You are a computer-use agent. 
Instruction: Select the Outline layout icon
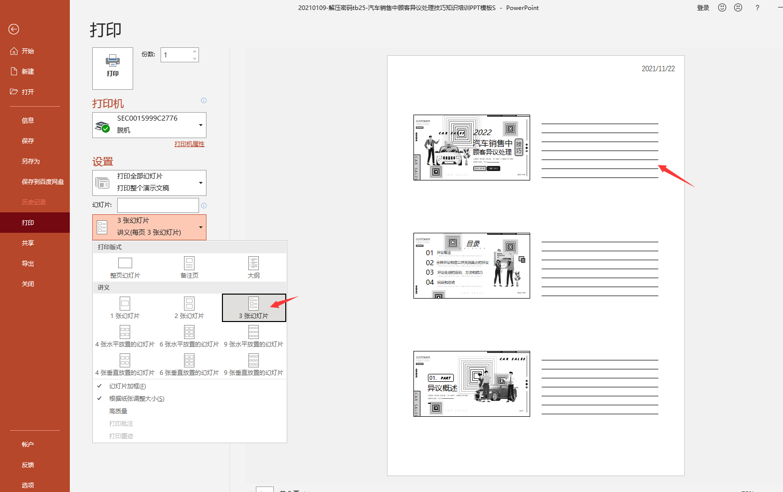tap(253, 263)
